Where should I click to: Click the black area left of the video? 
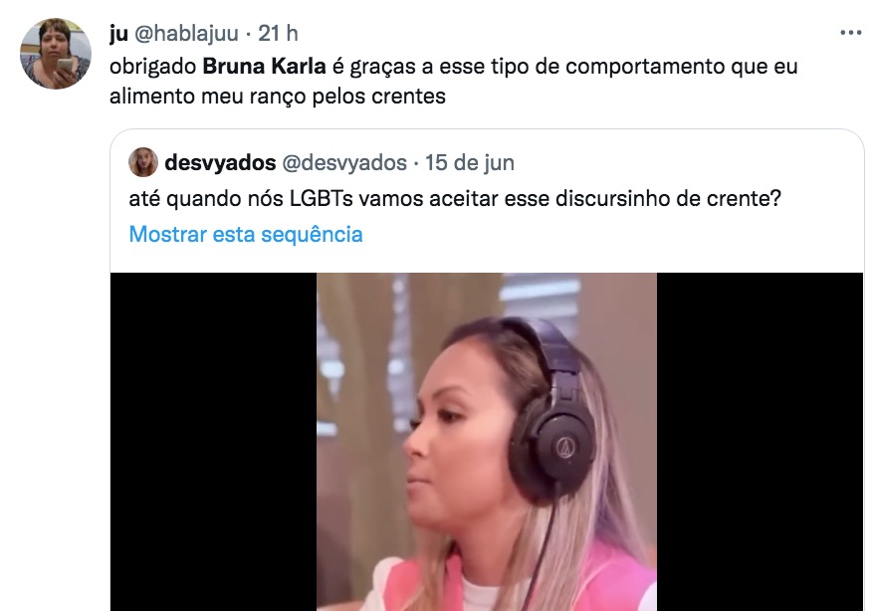pos(214,442)
